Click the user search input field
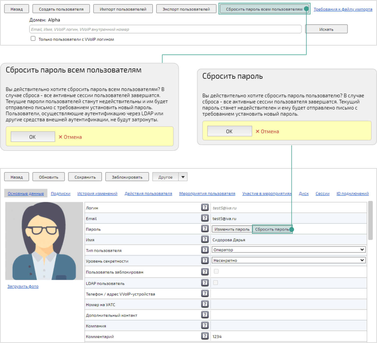Screen dimensions: 377x343 click(x=165, y=29)
